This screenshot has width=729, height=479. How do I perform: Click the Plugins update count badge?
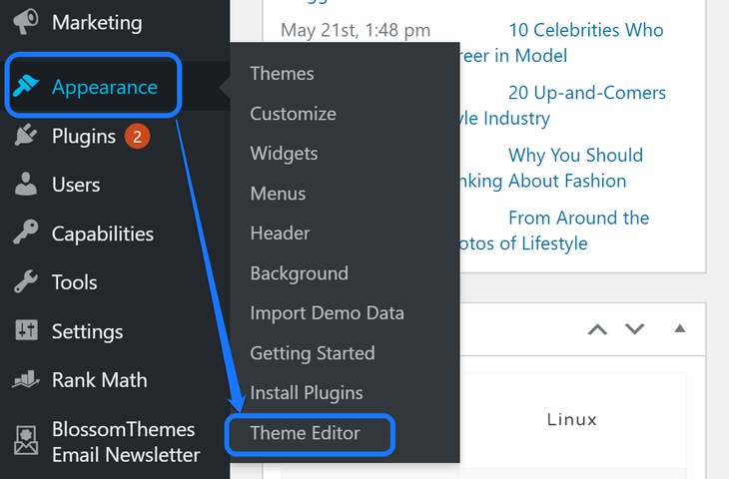coord(137,137)
